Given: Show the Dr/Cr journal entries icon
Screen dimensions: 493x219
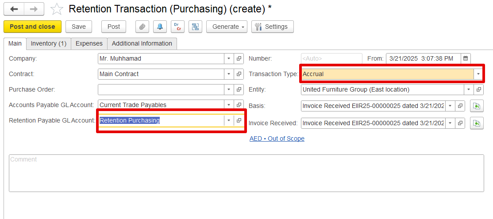Looking at the screenshot, I should click(x=177, y=27).
